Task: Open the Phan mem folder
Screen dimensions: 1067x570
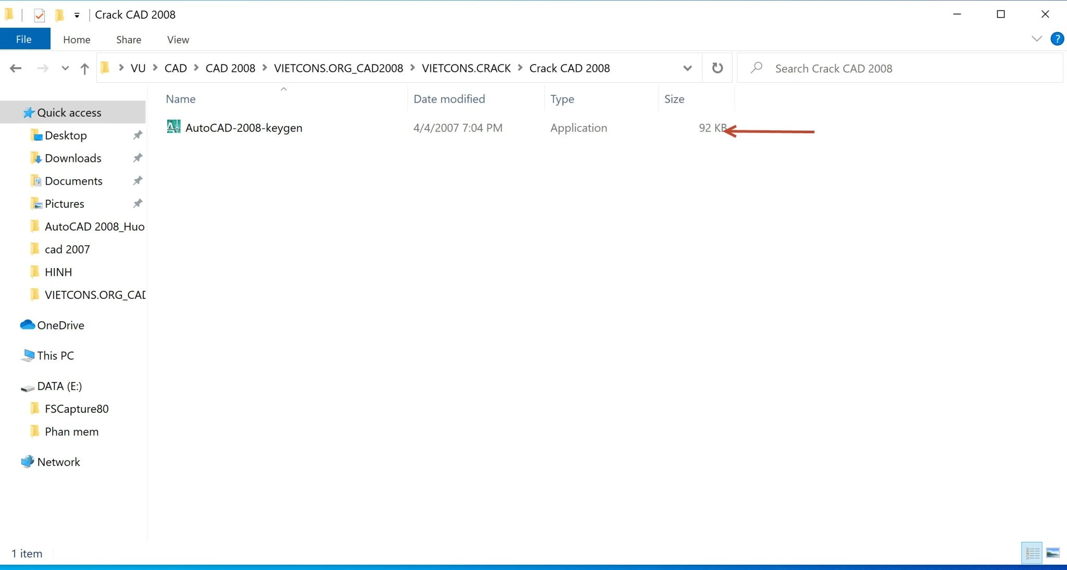Action: click(x=71, y=432)
